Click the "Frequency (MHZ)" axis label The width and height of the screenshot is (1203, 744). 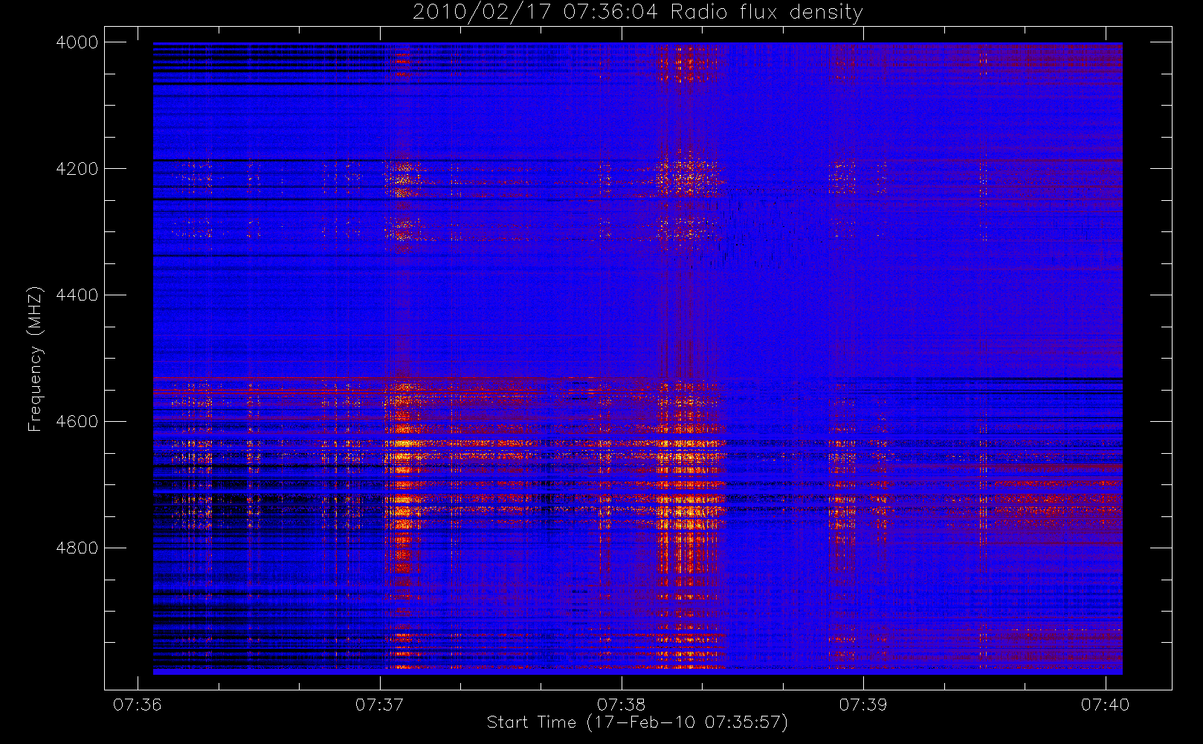tap(34, 359)
